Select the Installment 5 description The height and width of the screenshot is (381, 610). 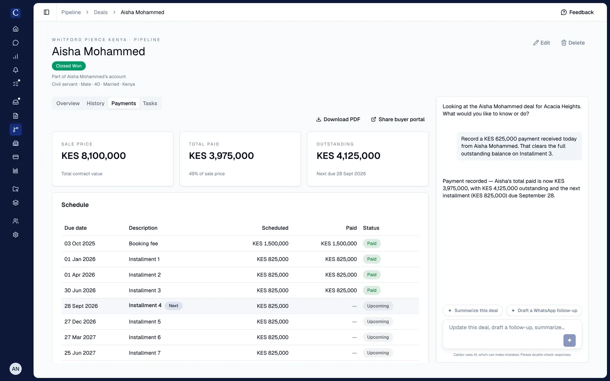pos(144,322)
